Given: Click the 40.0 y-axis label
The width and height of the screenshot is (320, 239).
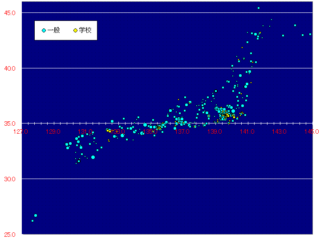Looking at the screenshot, I should (x=10, y=68).
